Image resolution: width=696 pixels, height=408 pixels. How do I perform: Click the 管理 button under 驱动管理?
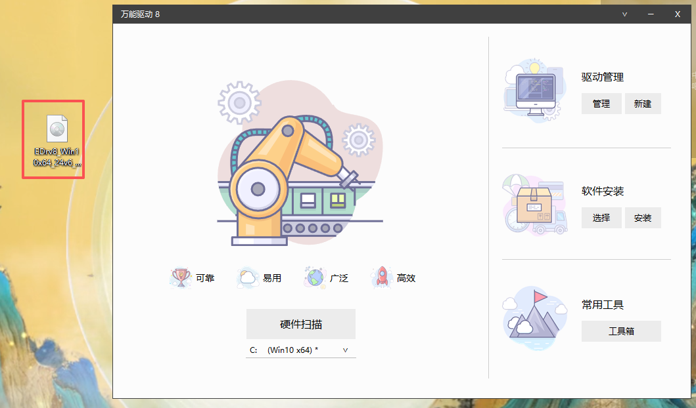tap(601, 103)
